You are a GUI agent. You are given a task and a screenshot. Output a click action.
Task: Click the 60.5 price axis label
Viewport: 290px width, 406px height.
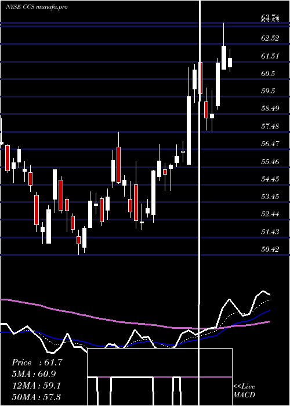click(x=268, y=74)
